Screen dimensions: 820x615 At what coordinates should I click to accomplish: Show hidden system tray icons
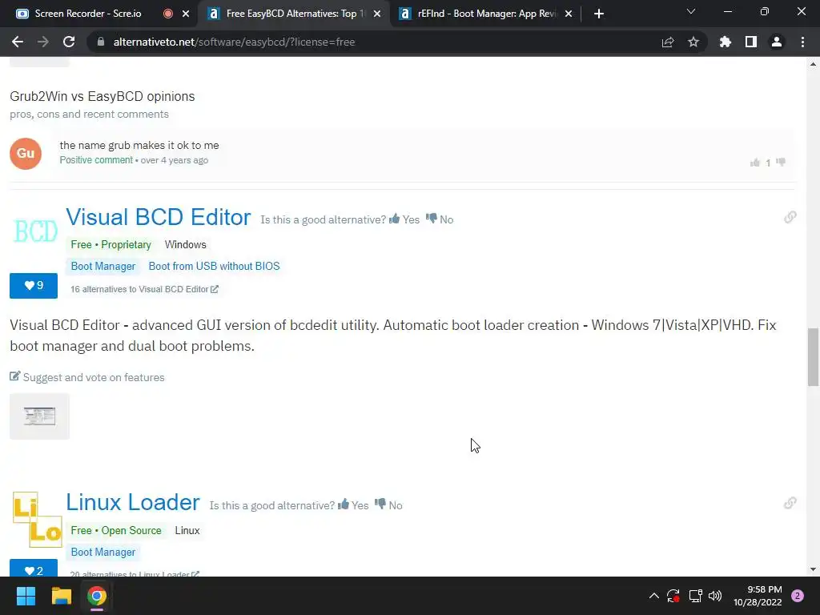tap(653, 596)
